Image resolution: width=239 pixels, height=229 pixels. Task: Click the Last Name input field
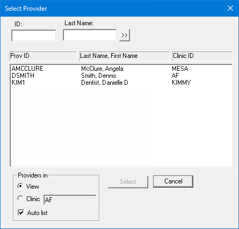90,35
